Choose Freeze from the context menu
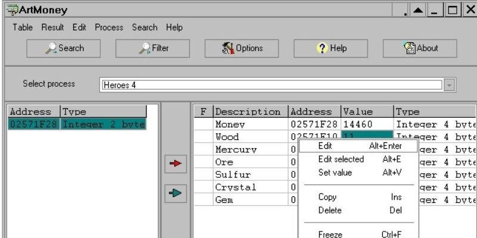The height and width of the screenshot is (238, 477). [x=358, y=234]
